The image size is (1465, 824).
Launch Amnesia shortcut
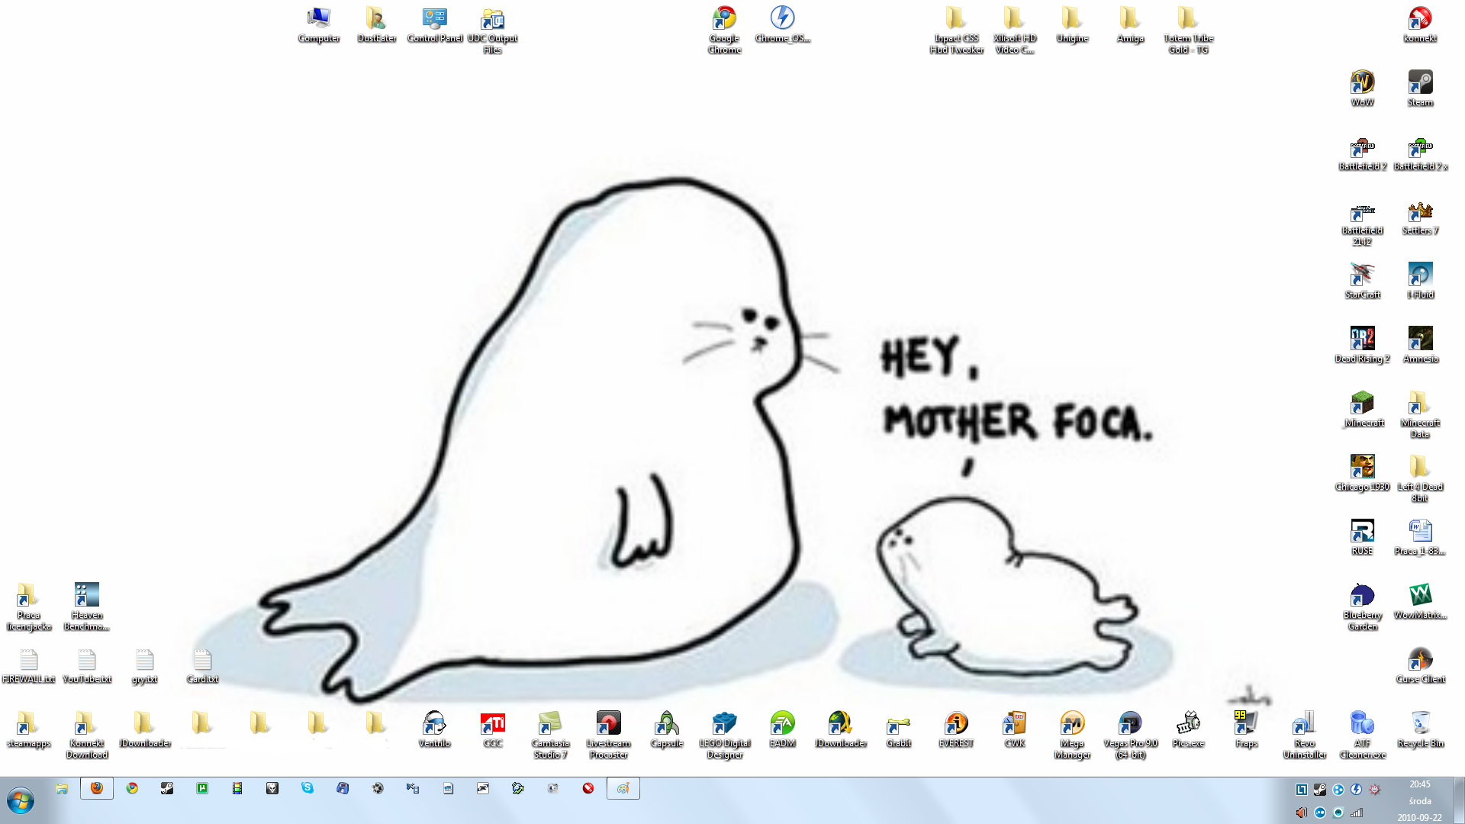coord(1421,346)
